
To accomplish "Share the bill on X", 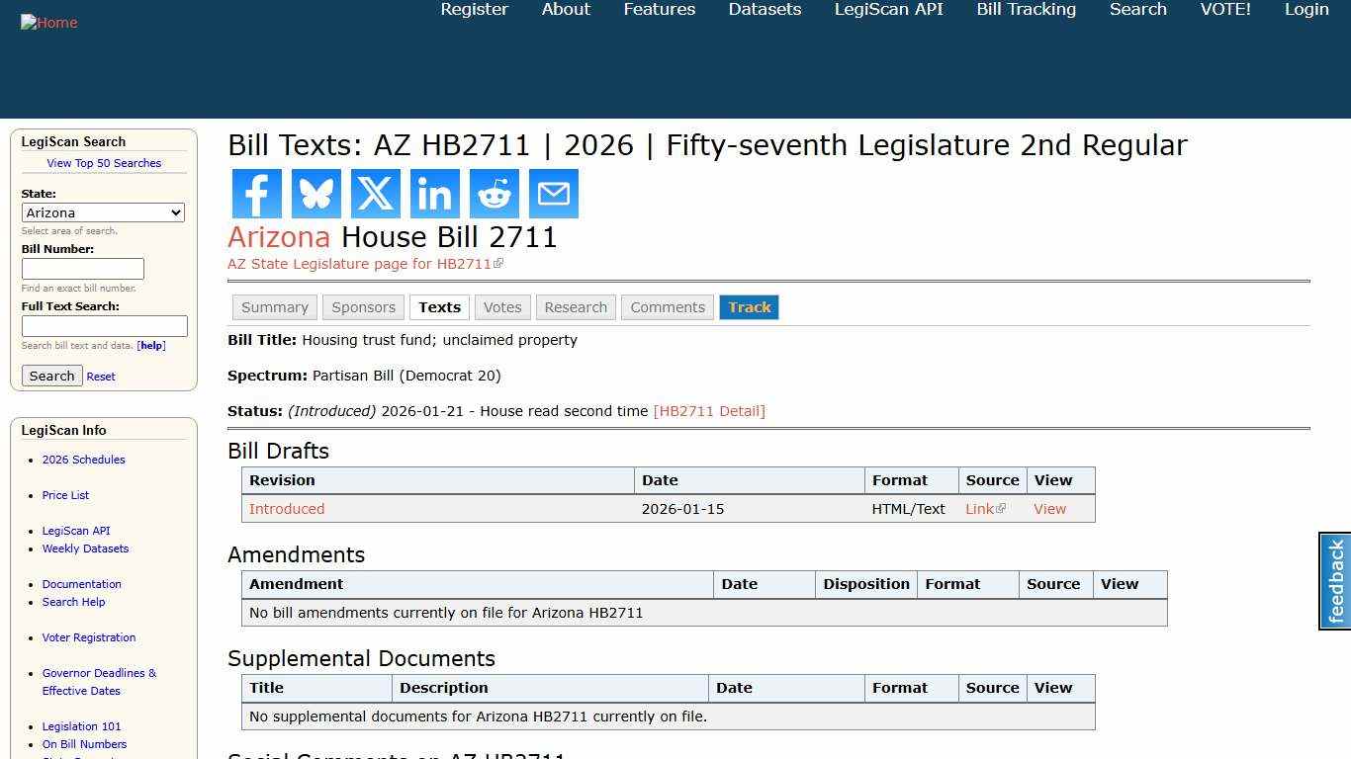I will click(375, 194).
